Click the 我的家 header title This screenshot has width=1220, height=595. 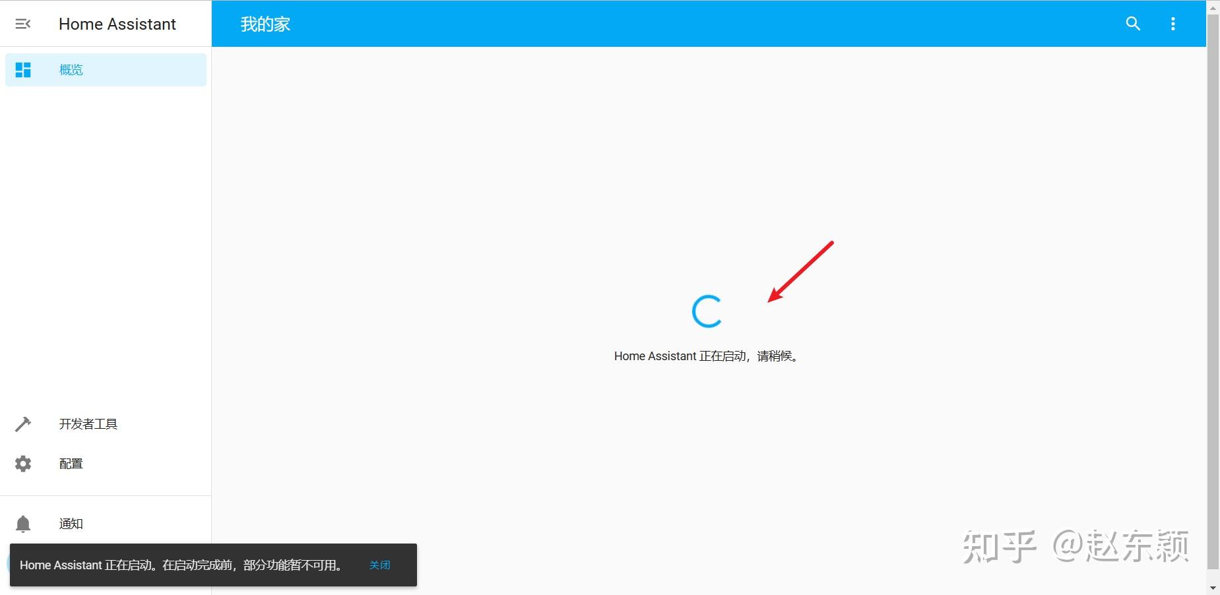click(x=265, y=24)
